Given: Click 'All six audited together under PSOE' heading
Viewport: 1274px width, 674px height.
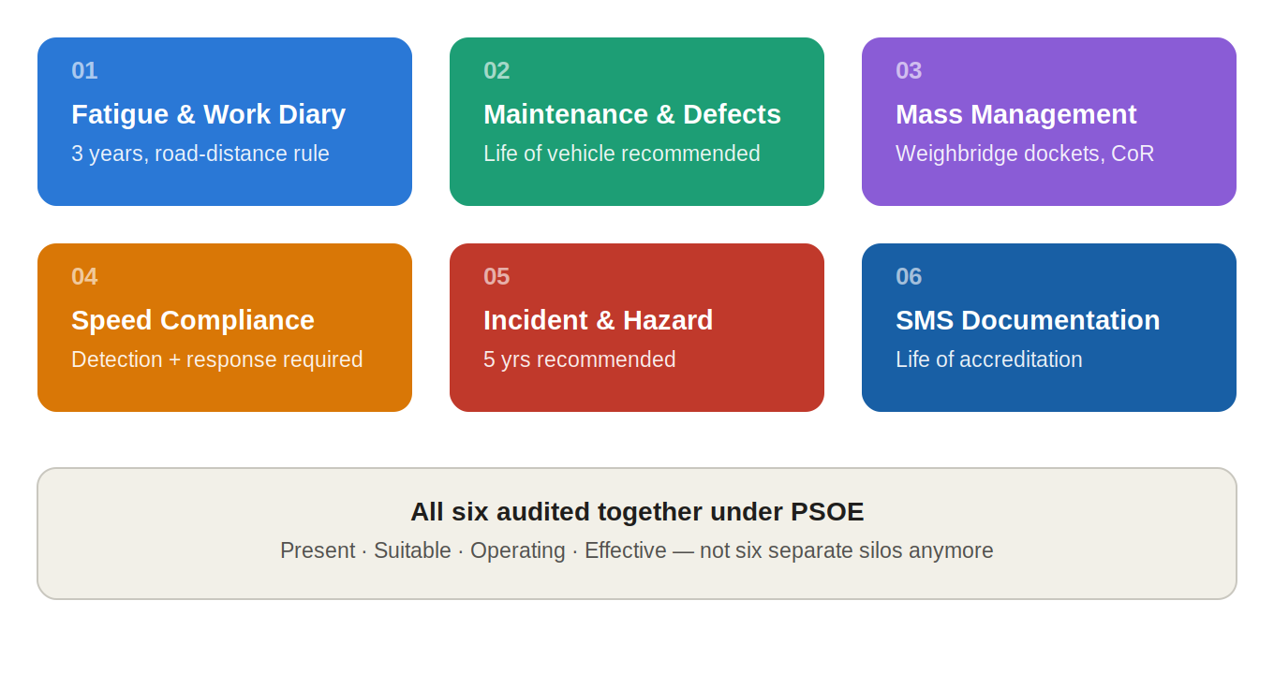Looking at the screenshot, I should 637,512.
